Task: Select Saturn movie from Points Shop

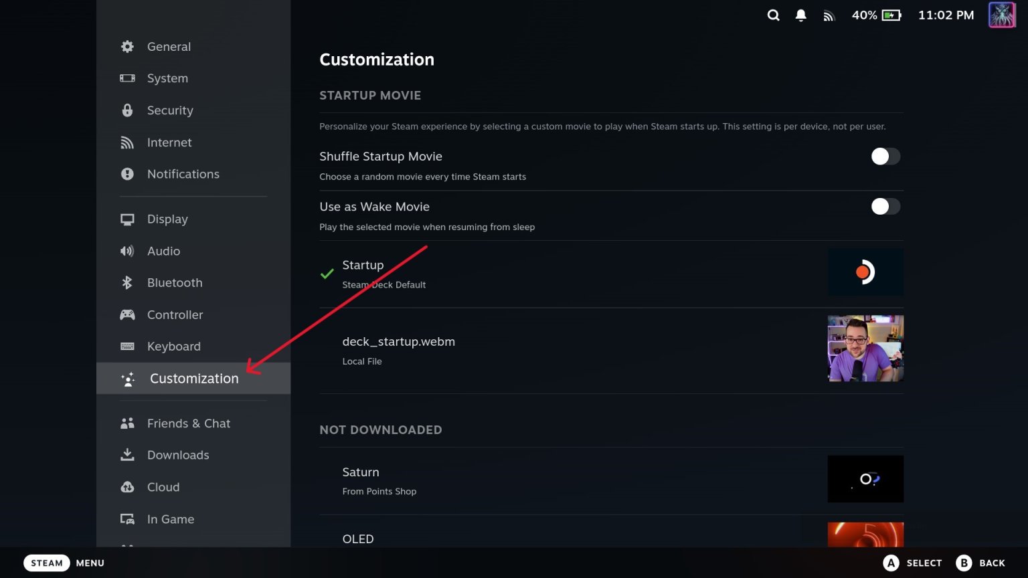Action: [611, 481]
